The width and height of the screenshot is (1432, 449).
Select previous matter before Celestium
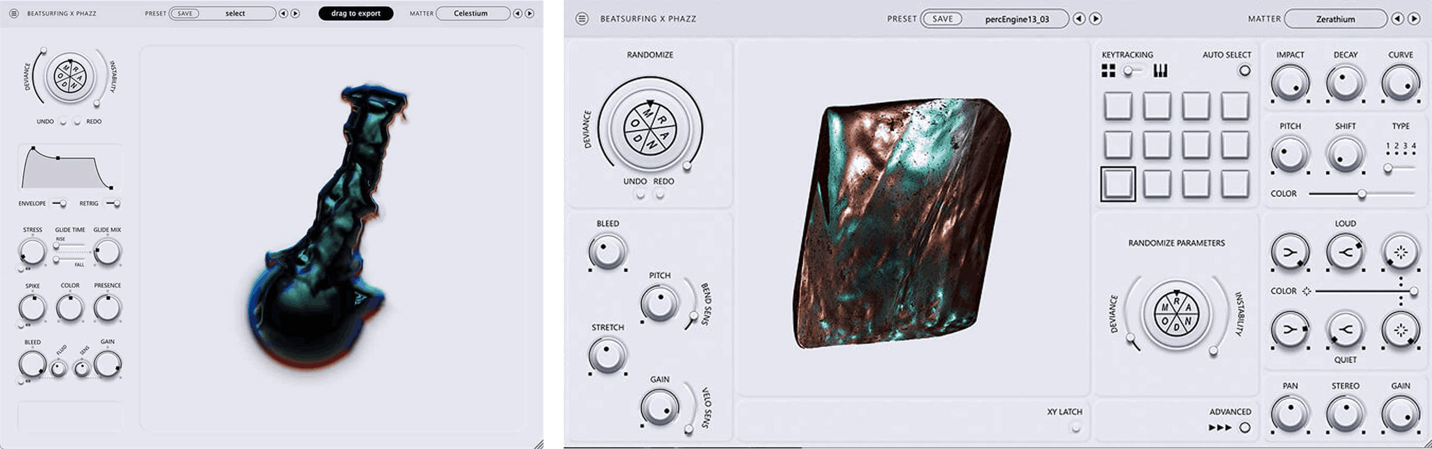click(x=517, y=13)
